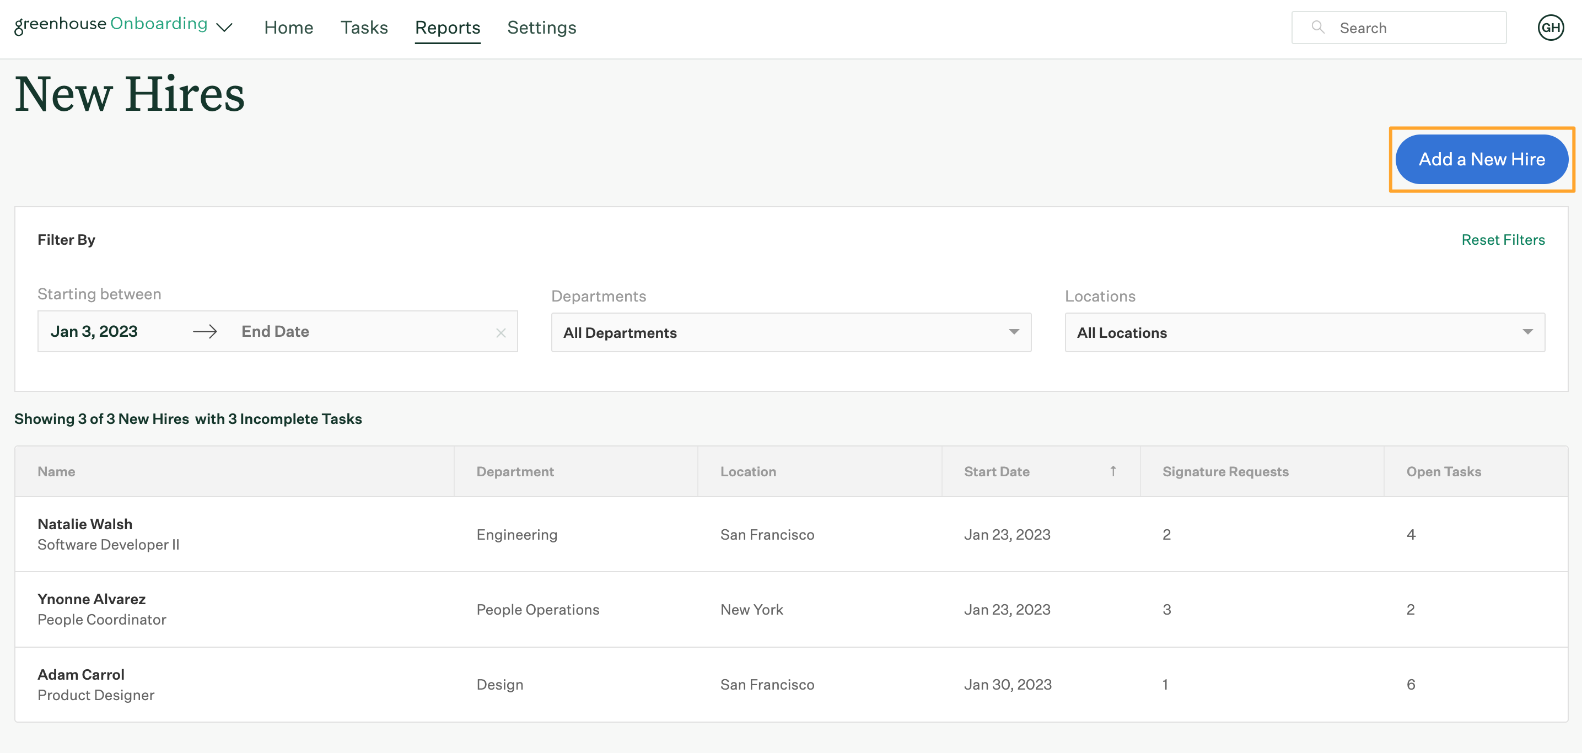Open Ynonne Alvarez's new hire record
Screen dimensions: 1582x753
pos(92,599)
